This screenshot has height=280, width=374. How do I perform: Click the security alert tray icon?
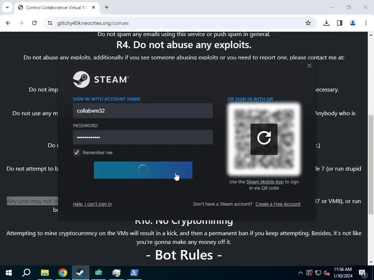309,273
